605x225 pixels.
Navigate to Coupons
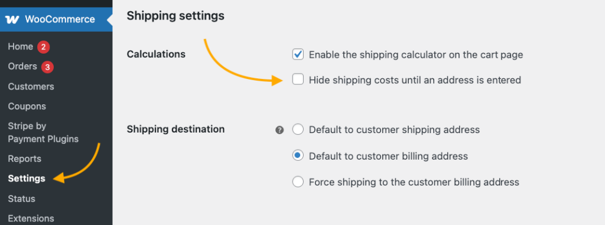[x=27, y=107]
